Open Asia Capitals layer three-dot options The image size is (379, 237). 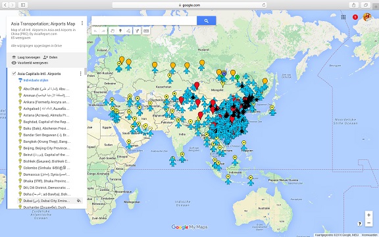pos(80,74)
